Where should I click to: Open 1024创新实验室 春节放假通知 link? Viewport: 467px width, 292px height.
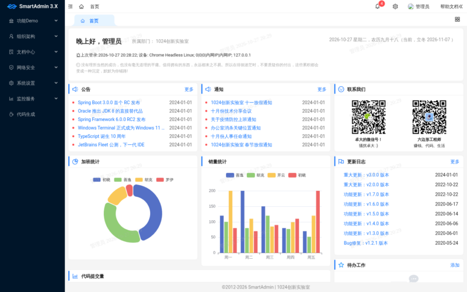tap(242, 144)
